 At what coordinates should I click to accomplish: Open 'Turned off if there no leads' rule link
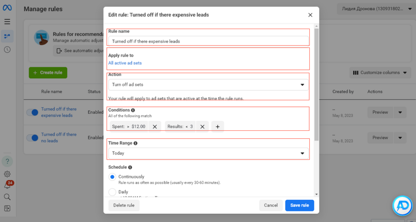point(59,137)
